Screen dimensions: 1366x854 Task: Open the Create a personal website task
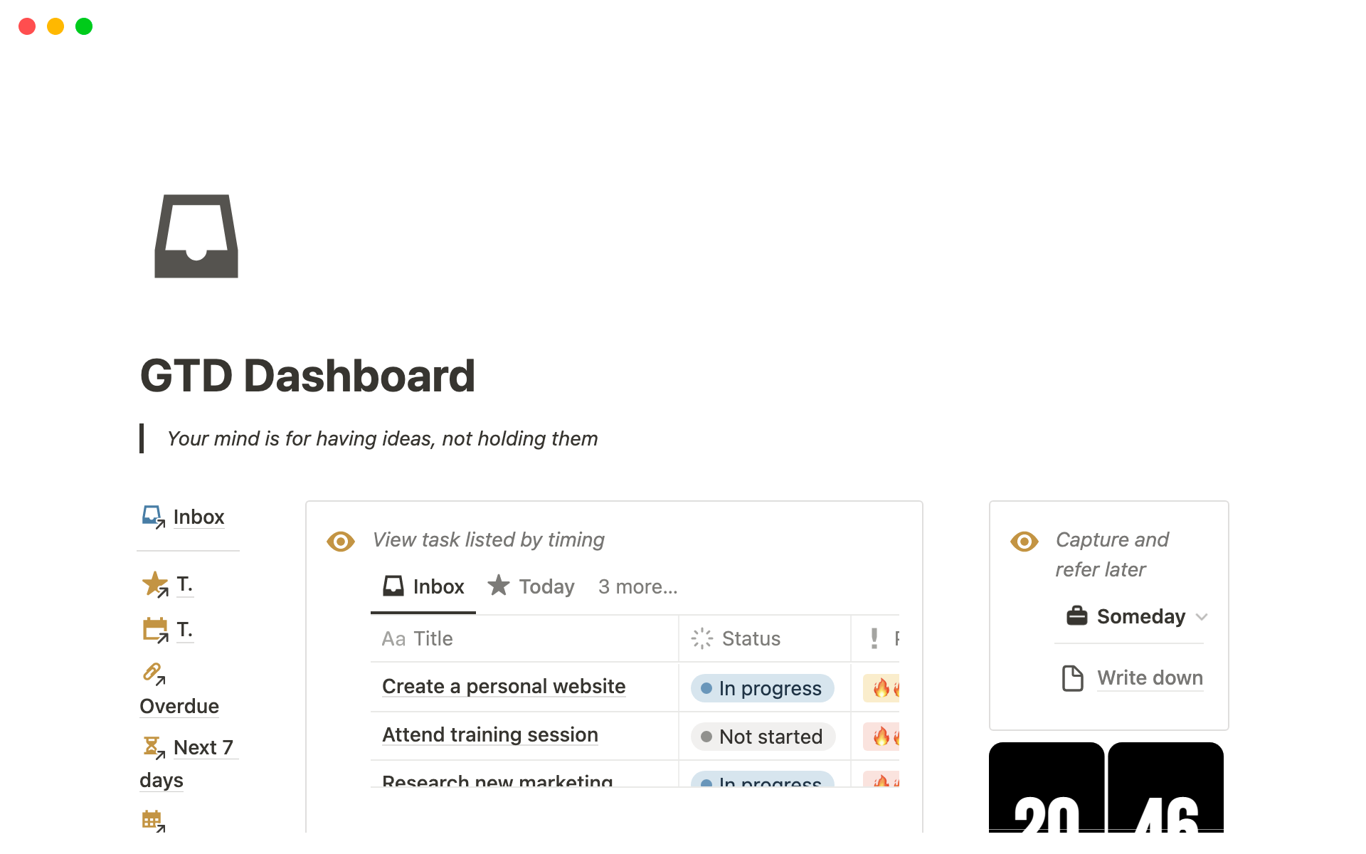[x=504, y=687]
